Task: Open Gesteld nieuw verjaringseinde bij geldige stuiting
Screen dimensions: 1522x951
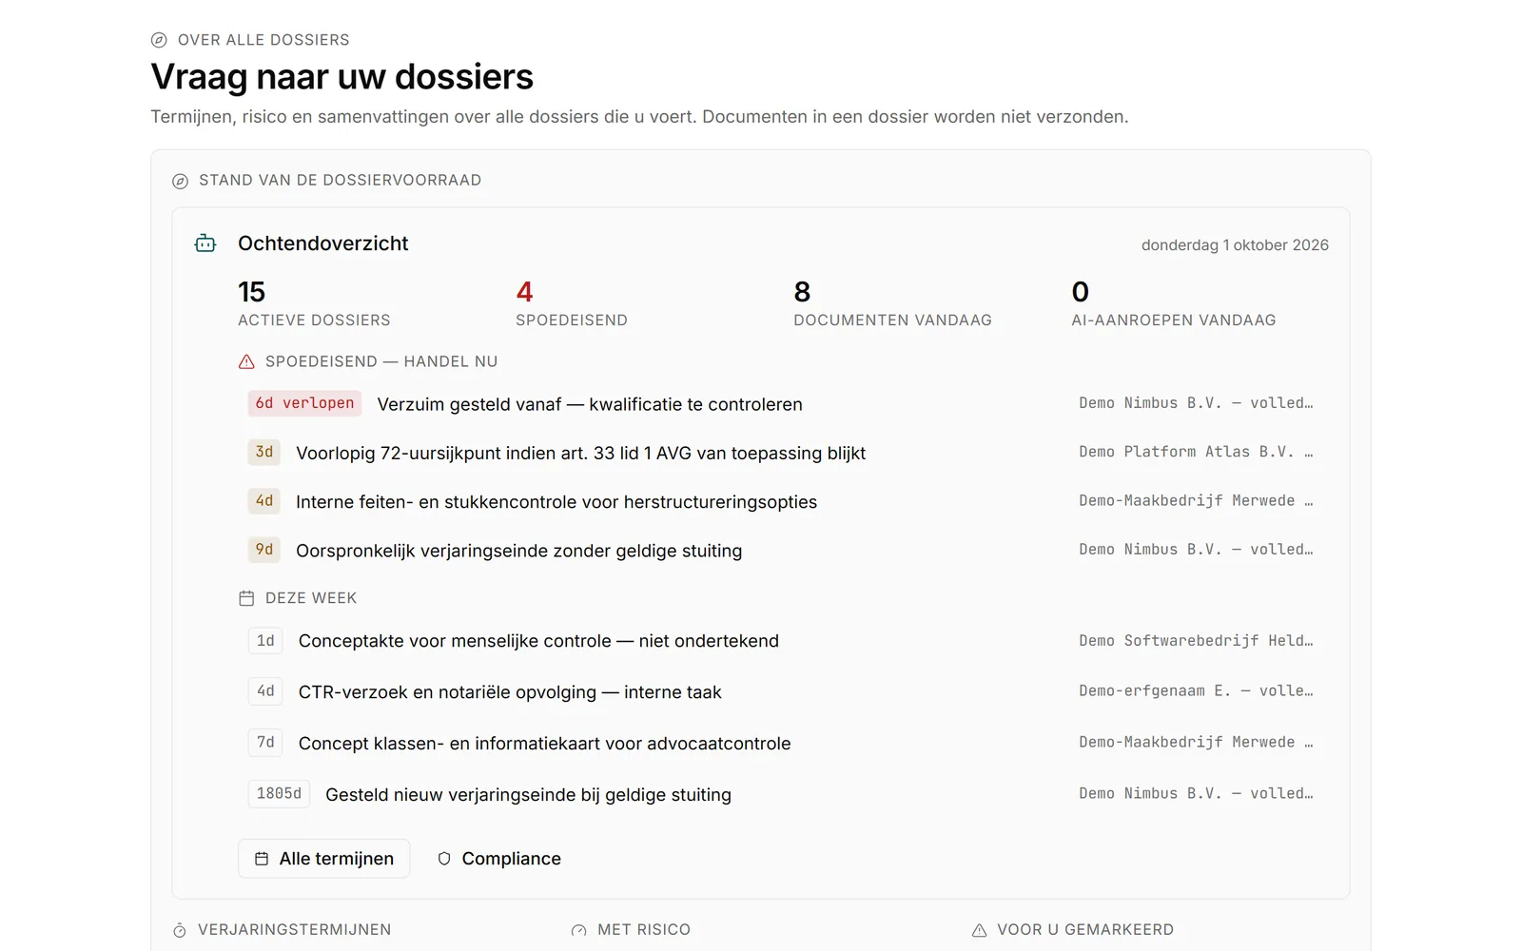Action: pos(780,794)
